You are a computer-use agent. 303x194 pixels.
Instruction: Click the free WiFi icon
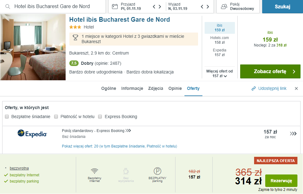coord(94,171)
